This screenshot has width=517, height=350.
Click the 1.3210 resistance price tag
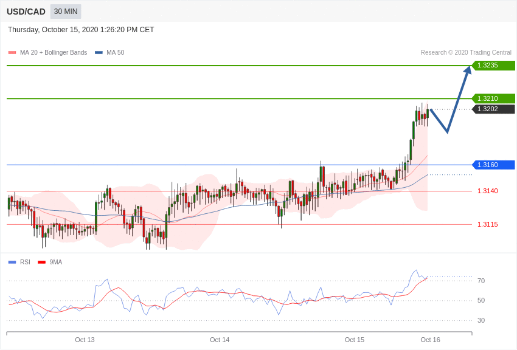(x=493, y=98)
